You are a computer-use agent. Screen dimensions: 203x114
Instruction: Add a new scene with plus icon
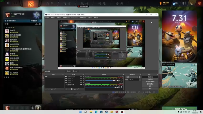click(x=46, y=89)
